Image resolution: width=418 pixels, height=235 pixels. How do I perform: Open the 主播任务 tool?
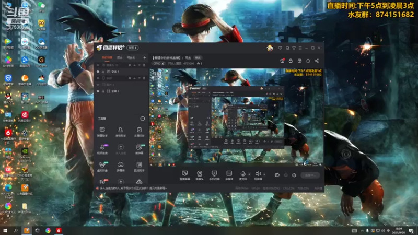(x=139, y=132)
